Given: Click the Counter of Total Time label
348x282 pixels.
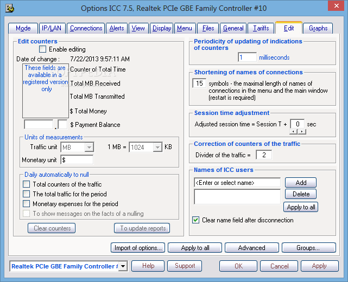Looking at the screenshot, I should (x=98, y=69).
